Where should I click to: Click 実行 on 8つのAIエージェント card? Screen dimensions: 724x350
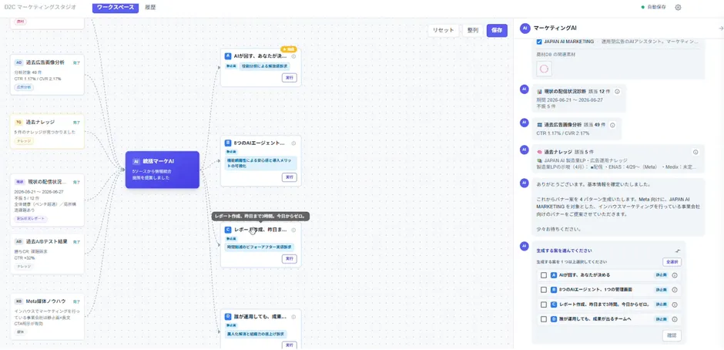pyautogui.click(x=289, y=177)
